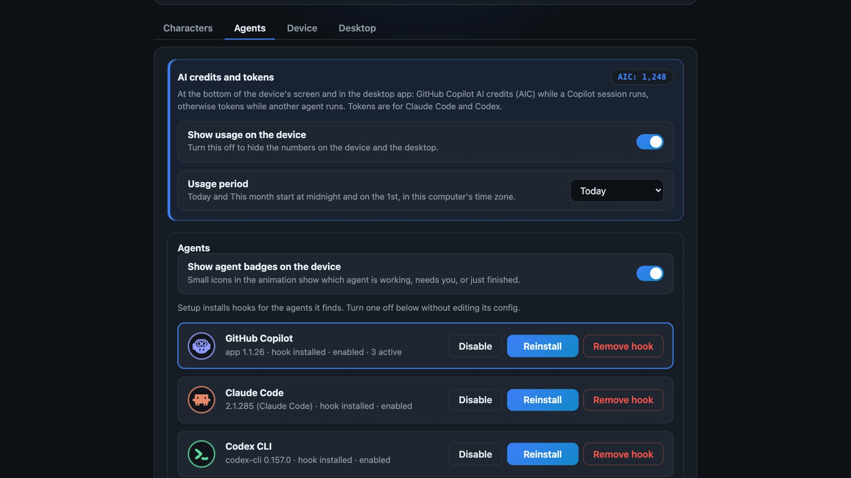The height and width of the screenshot is (478, 851).
Task: Click the '2.1.285 (Claude Code)' version text
Action: coord(269,406)
